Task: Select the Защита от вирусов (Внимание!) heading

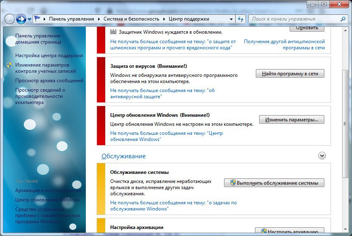Action: (x=149, y=66)
